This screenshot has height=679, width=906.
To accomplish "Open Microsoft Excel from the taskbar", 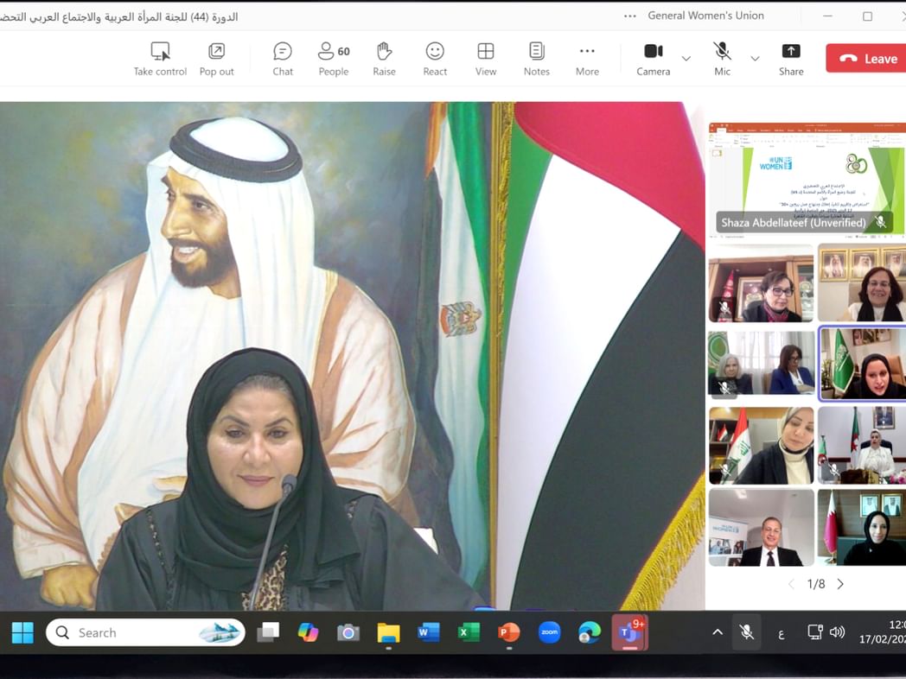I will (469, 633).
